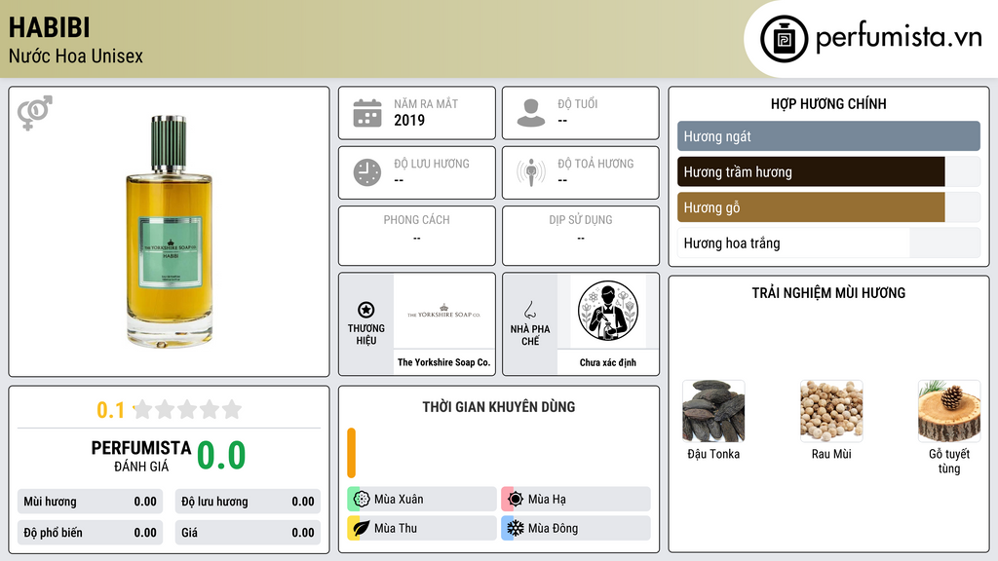The image size is (998, 561).
Task: Click the person icon beside Độ tuổi
Action: click(x=531, y=113)
